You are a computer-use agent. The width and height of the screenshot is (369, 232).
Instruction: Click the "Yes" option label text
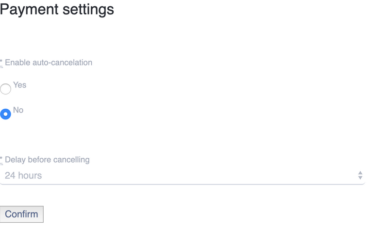pyautogui.click(x=20, y=85)
